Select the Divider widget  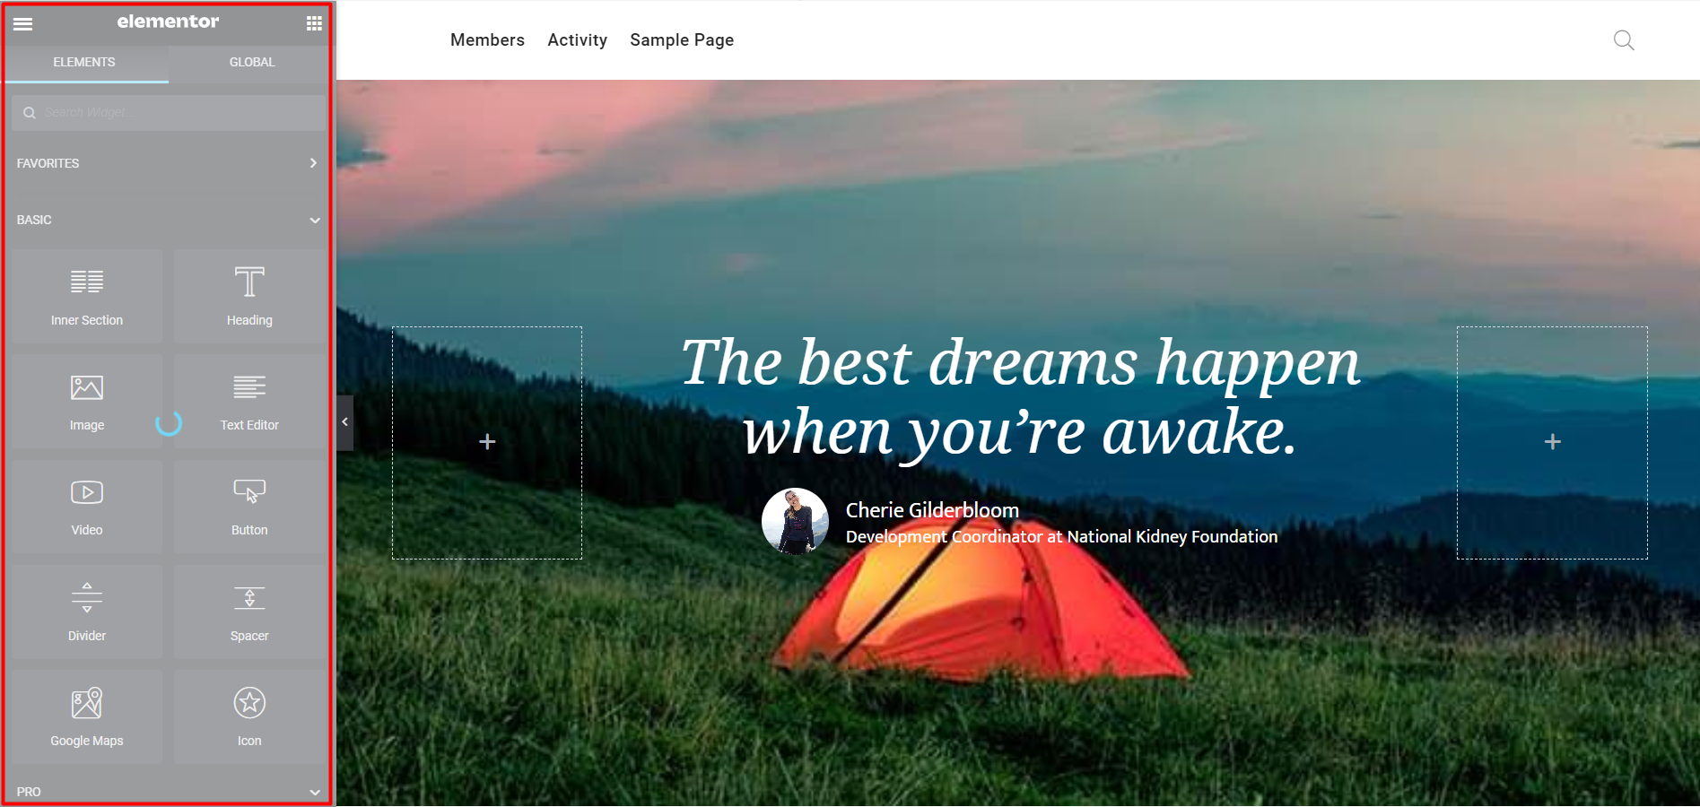(87, 612)
